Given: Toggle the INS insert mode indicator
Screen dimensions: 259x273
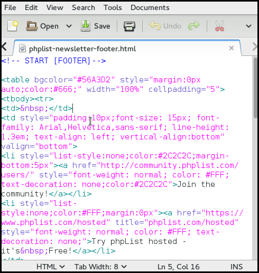Looking at the screenshot, I should [x=237, y=267].
